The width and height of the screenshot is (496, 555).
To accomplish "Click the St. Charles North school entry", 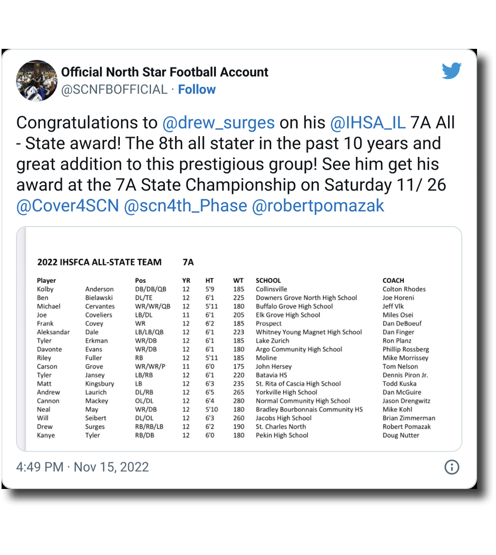I will coord(281,427).
